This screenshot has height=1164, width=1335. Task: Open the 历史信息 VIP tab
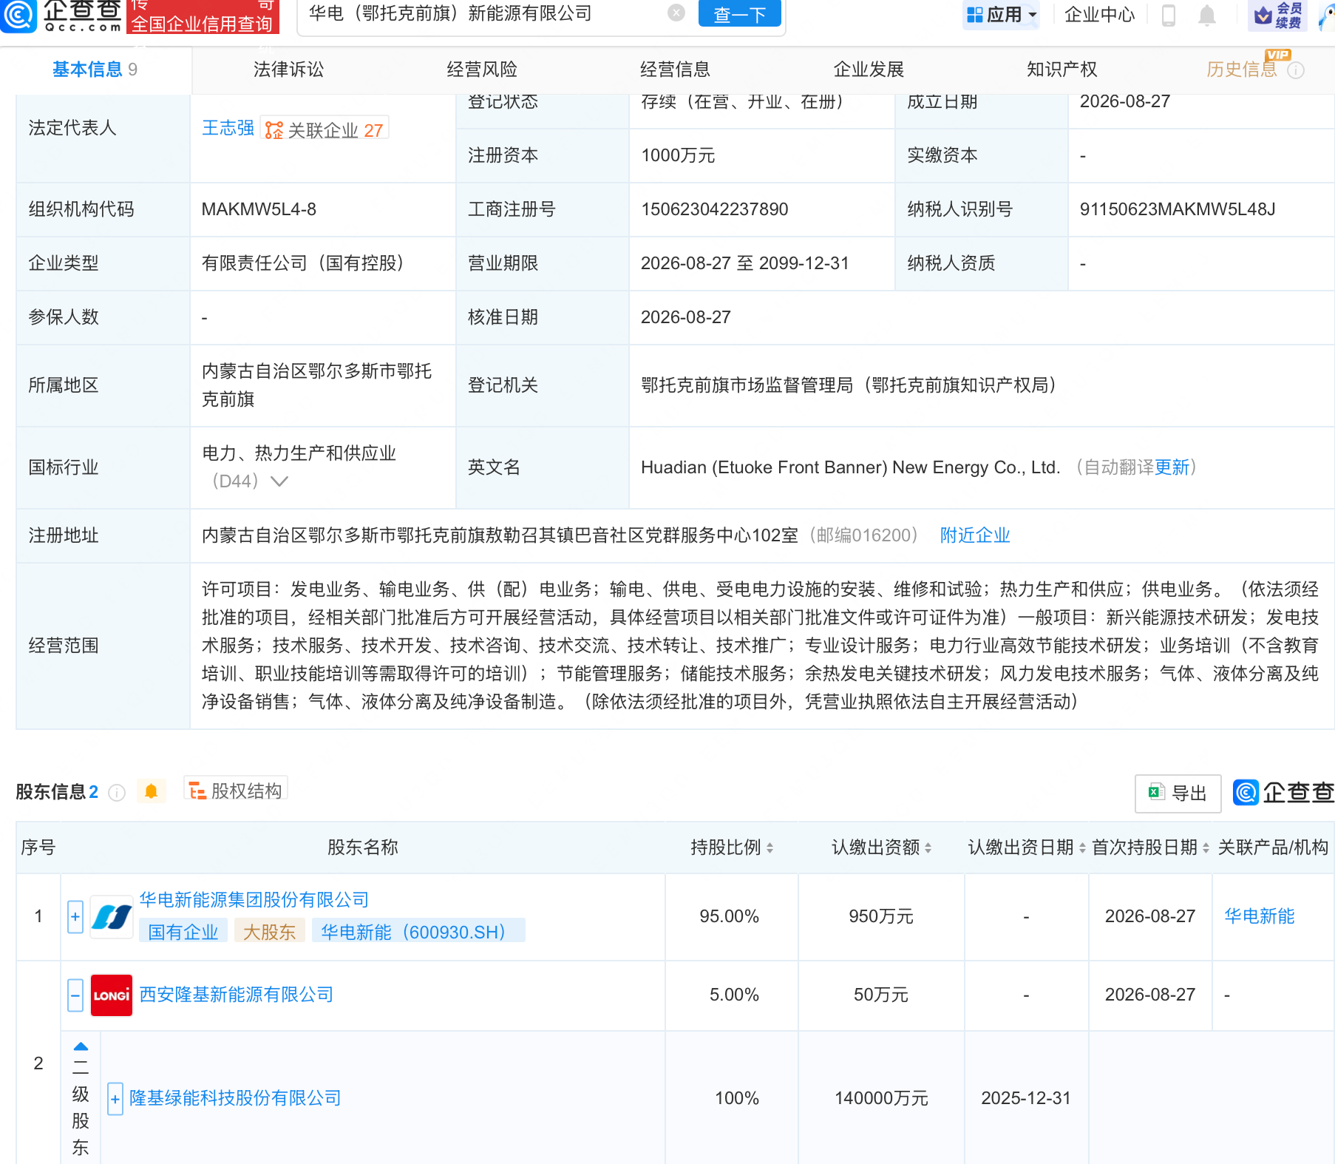click(x=1242, y=70)
